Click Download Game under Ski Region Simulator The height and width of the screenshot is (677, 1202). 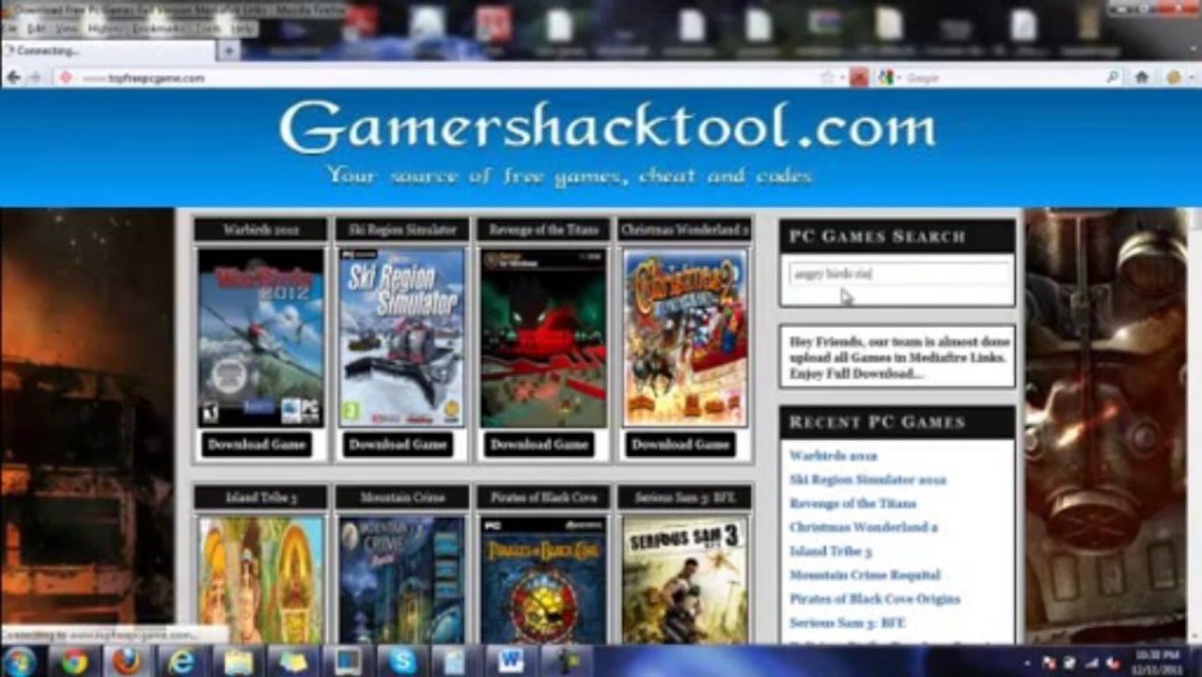398,445
